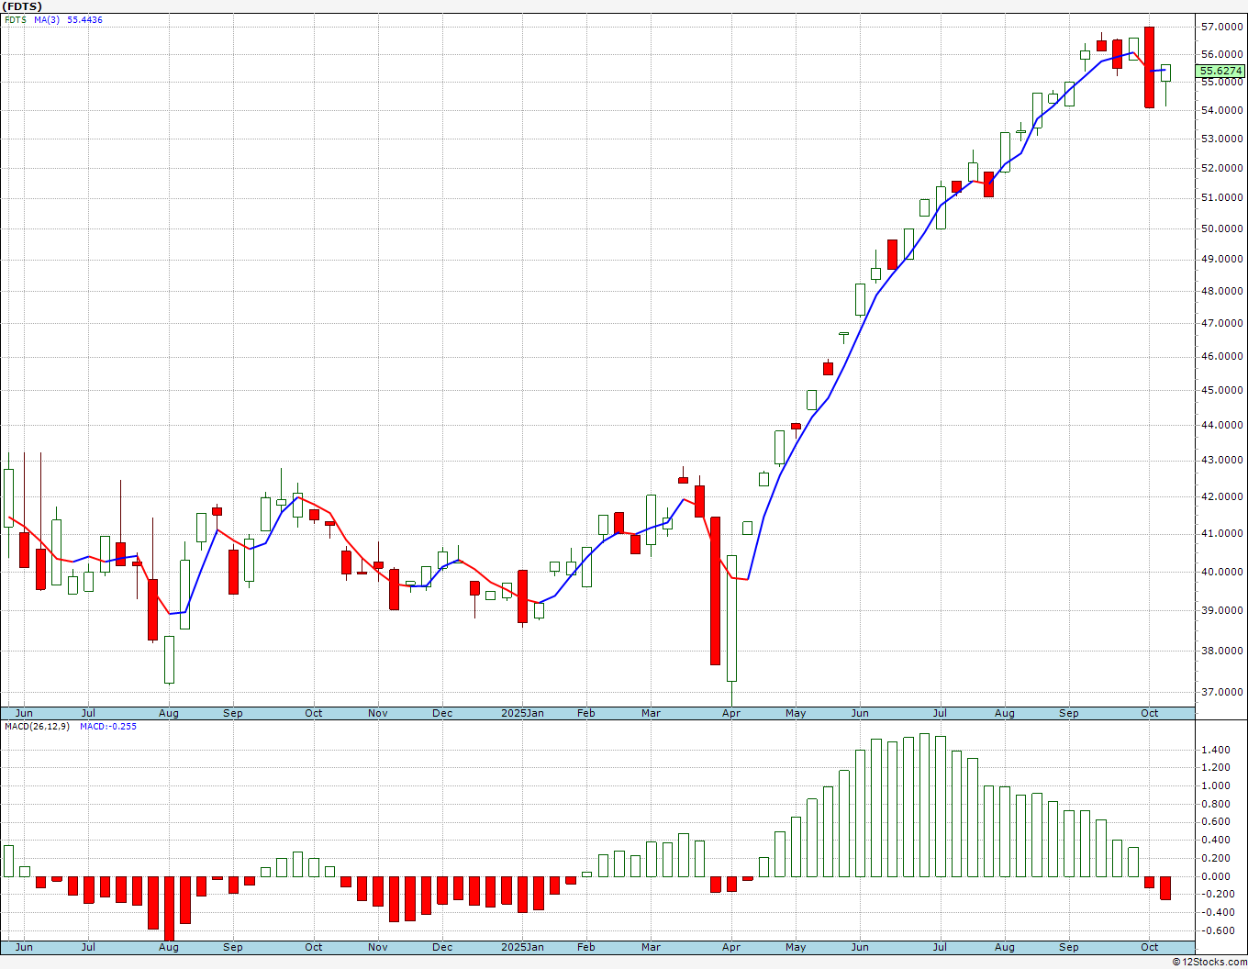The height and width of the screenshot is (969, 1248).
Task: Select the 38.0000 price axis label
Action: pos(1221,652)
